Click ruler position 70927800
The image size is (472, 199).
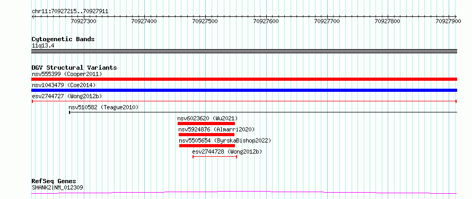tap(388, 21)
